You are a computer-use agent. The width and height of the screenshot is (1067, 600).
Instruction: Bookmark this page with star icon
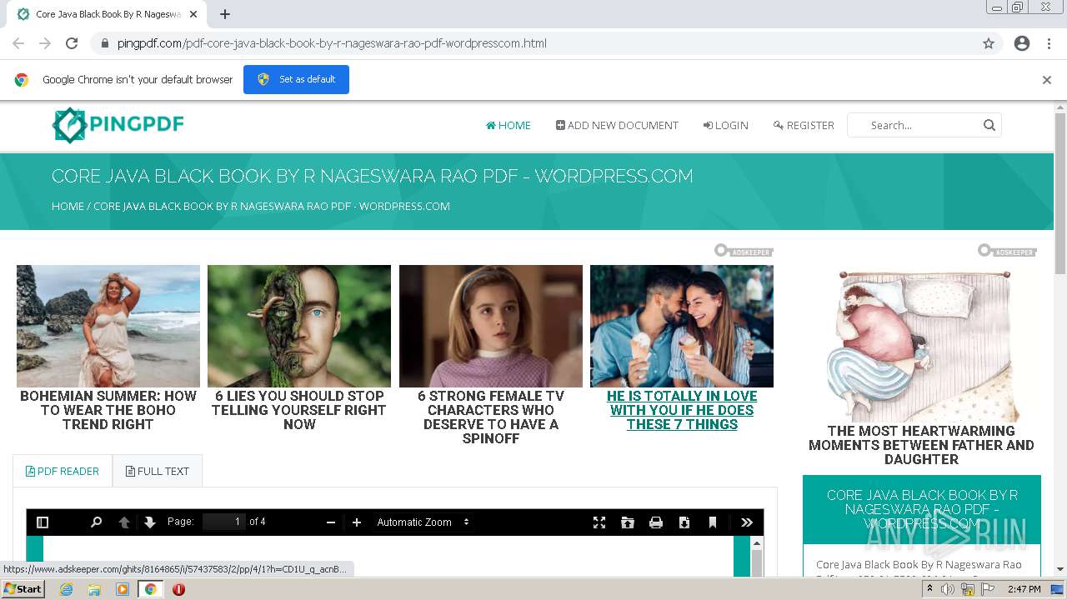tap(989, 43)
